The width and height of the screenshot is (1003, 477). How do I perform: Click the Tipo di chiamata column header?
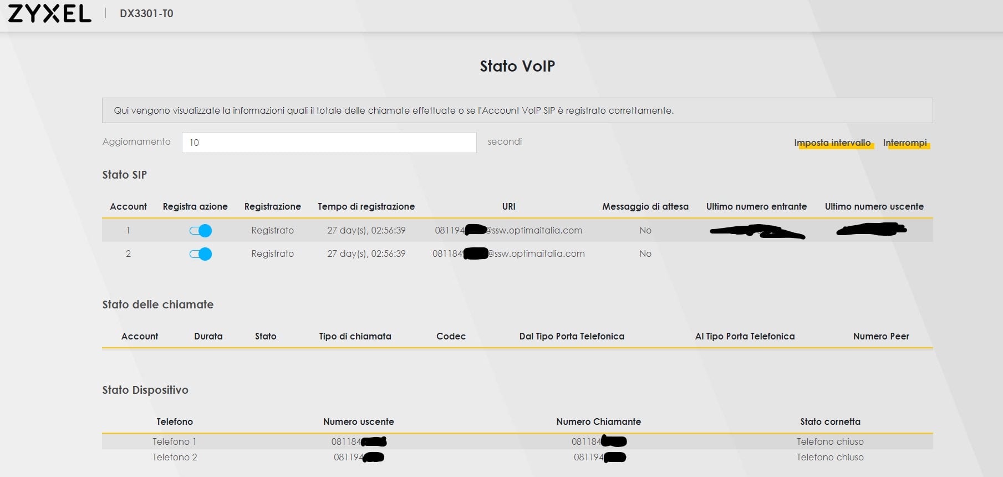(355, 336)
